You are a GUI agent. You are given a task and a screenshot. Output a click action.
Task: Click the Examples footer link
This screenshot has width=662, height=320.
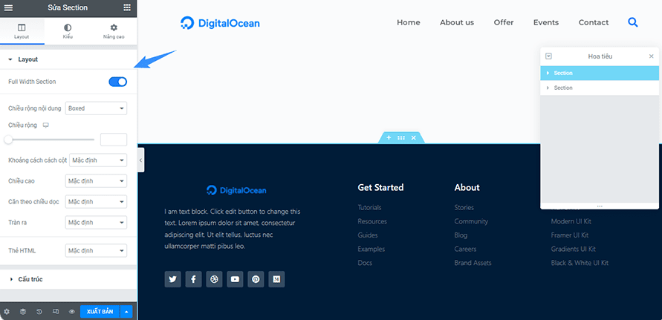(x=371, y=249)
